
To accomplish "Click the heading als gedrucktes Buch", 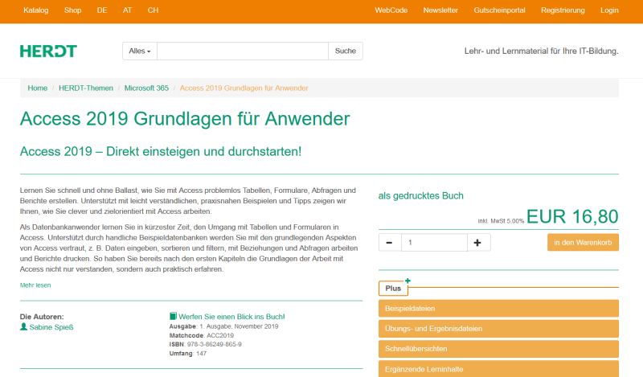I will point(420,195).
